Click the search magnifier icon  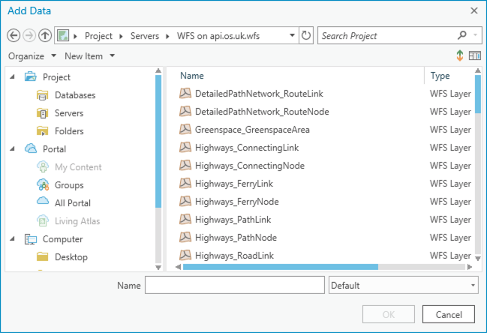click(x=461, y=35)
